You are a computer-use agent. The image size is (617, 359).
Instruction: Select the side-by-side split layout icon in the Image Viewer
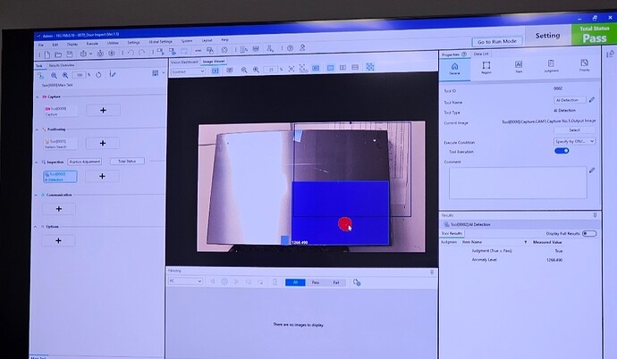pyautogui.click(x=342, y=68)
